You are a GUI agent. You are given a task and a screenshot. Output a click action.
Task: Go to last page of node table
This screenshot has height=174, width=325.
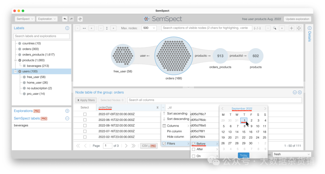click(134, 146)
